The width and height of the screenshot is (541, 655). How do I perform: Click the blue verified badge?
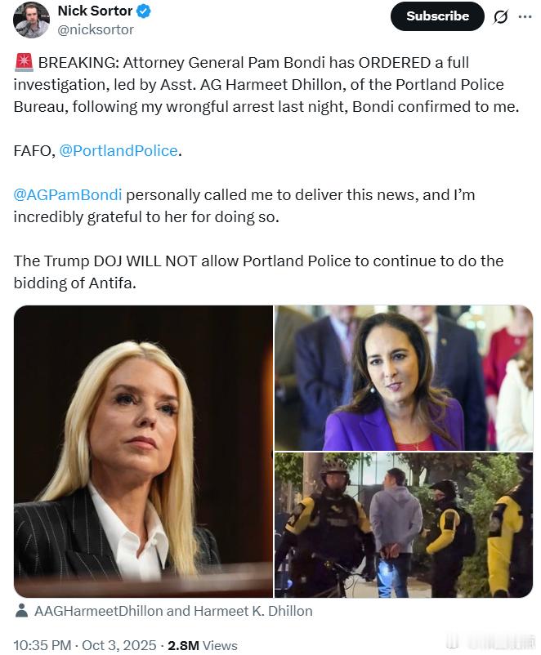tap(144, 11)
